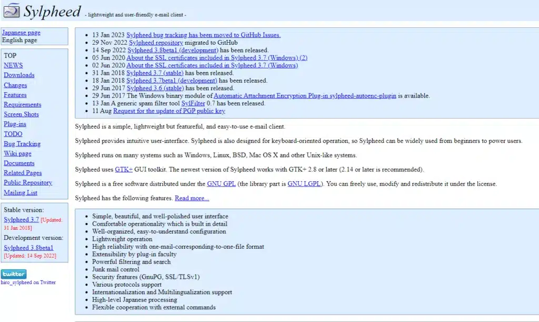The height and width of the screenshot is (322, 539).
Task: Open Plug-ins in the sidebar
Action: pos(15,124)
